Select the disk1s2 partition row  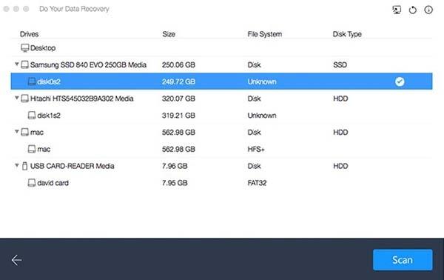tap(221, 116)
